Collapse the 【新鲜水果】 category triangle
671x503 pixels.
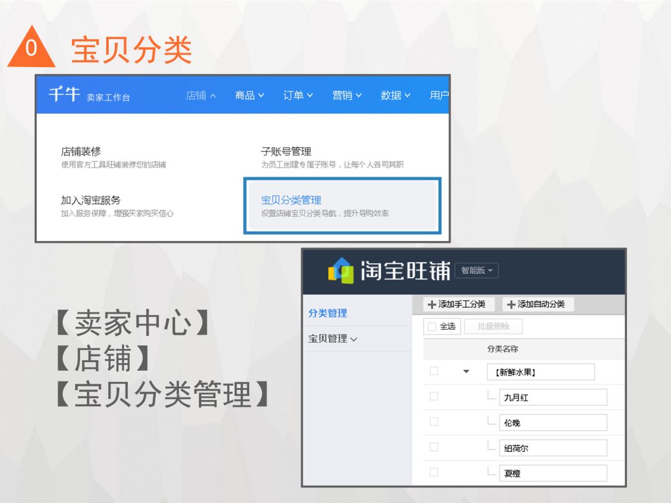(467, 372)
